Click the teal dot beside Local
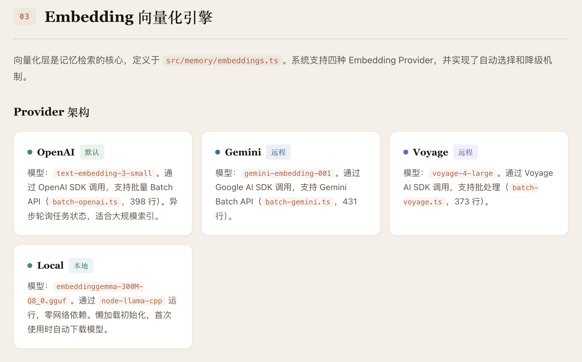582x362 pixels. (x=30, y=266)
